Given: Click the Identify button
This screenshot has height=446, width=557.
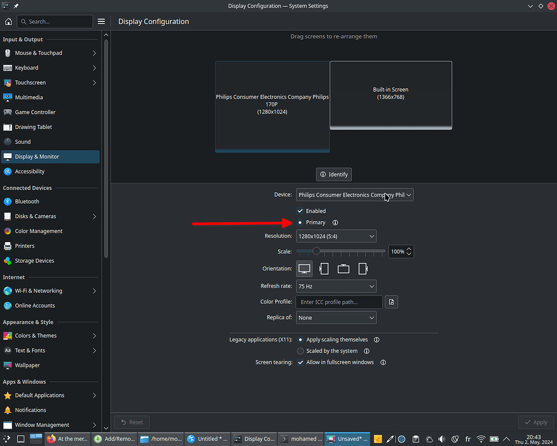Looking at the screenshot, I should tap(333, 174).
